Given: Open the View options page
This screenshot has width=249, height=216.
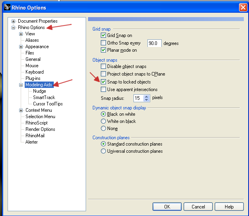Looking at the screenshot, I should [30, 34].
